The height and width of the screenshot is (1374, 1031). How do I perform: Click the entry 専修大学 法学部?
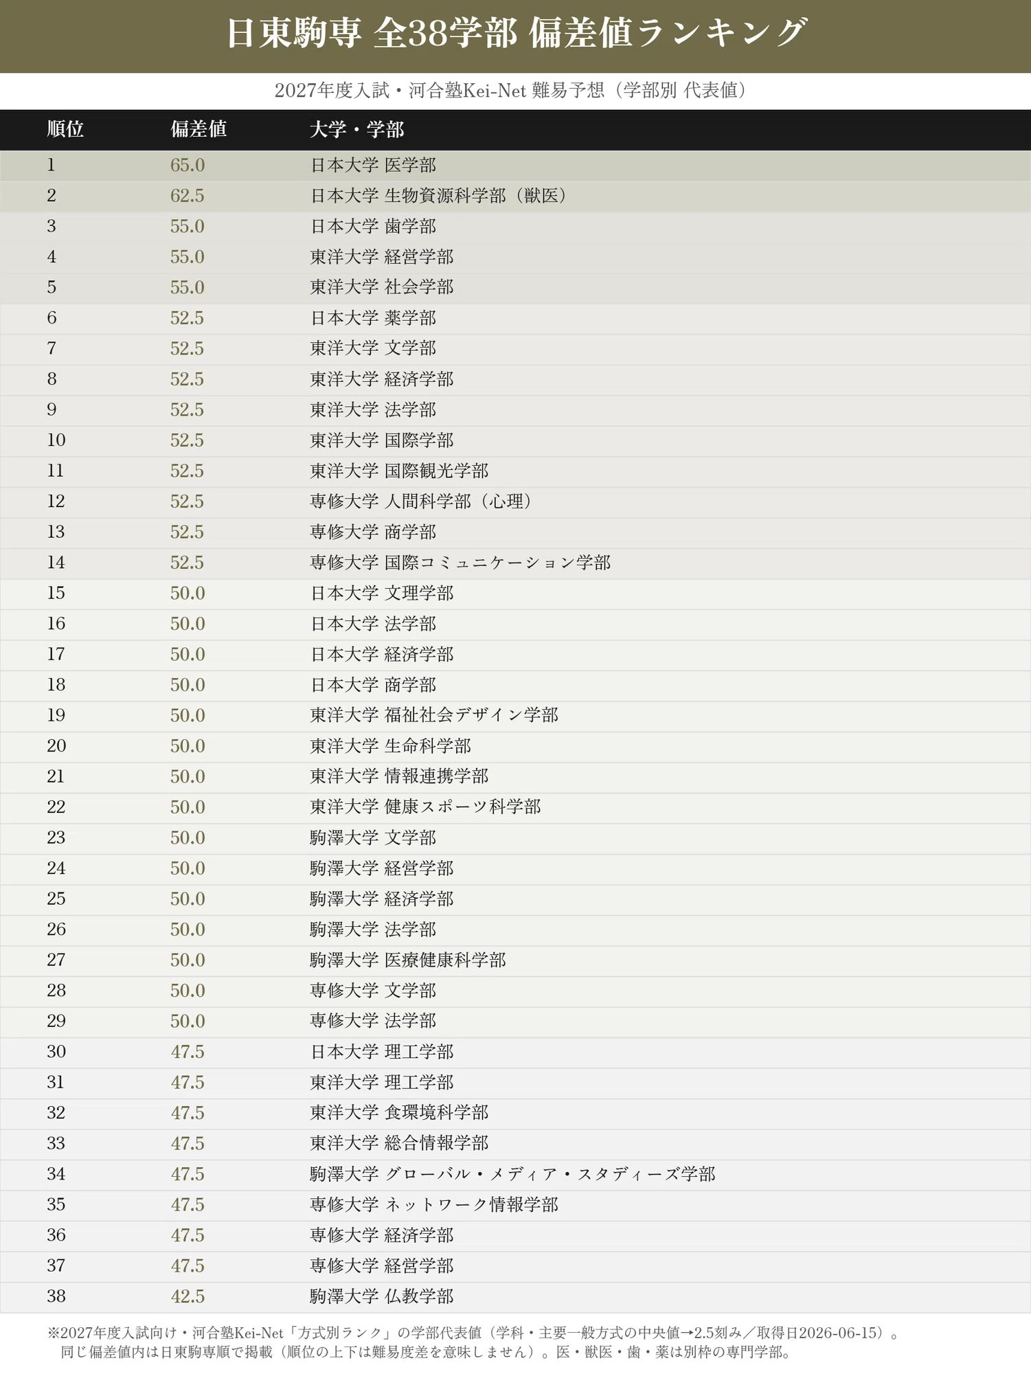tap(373, 1021)
